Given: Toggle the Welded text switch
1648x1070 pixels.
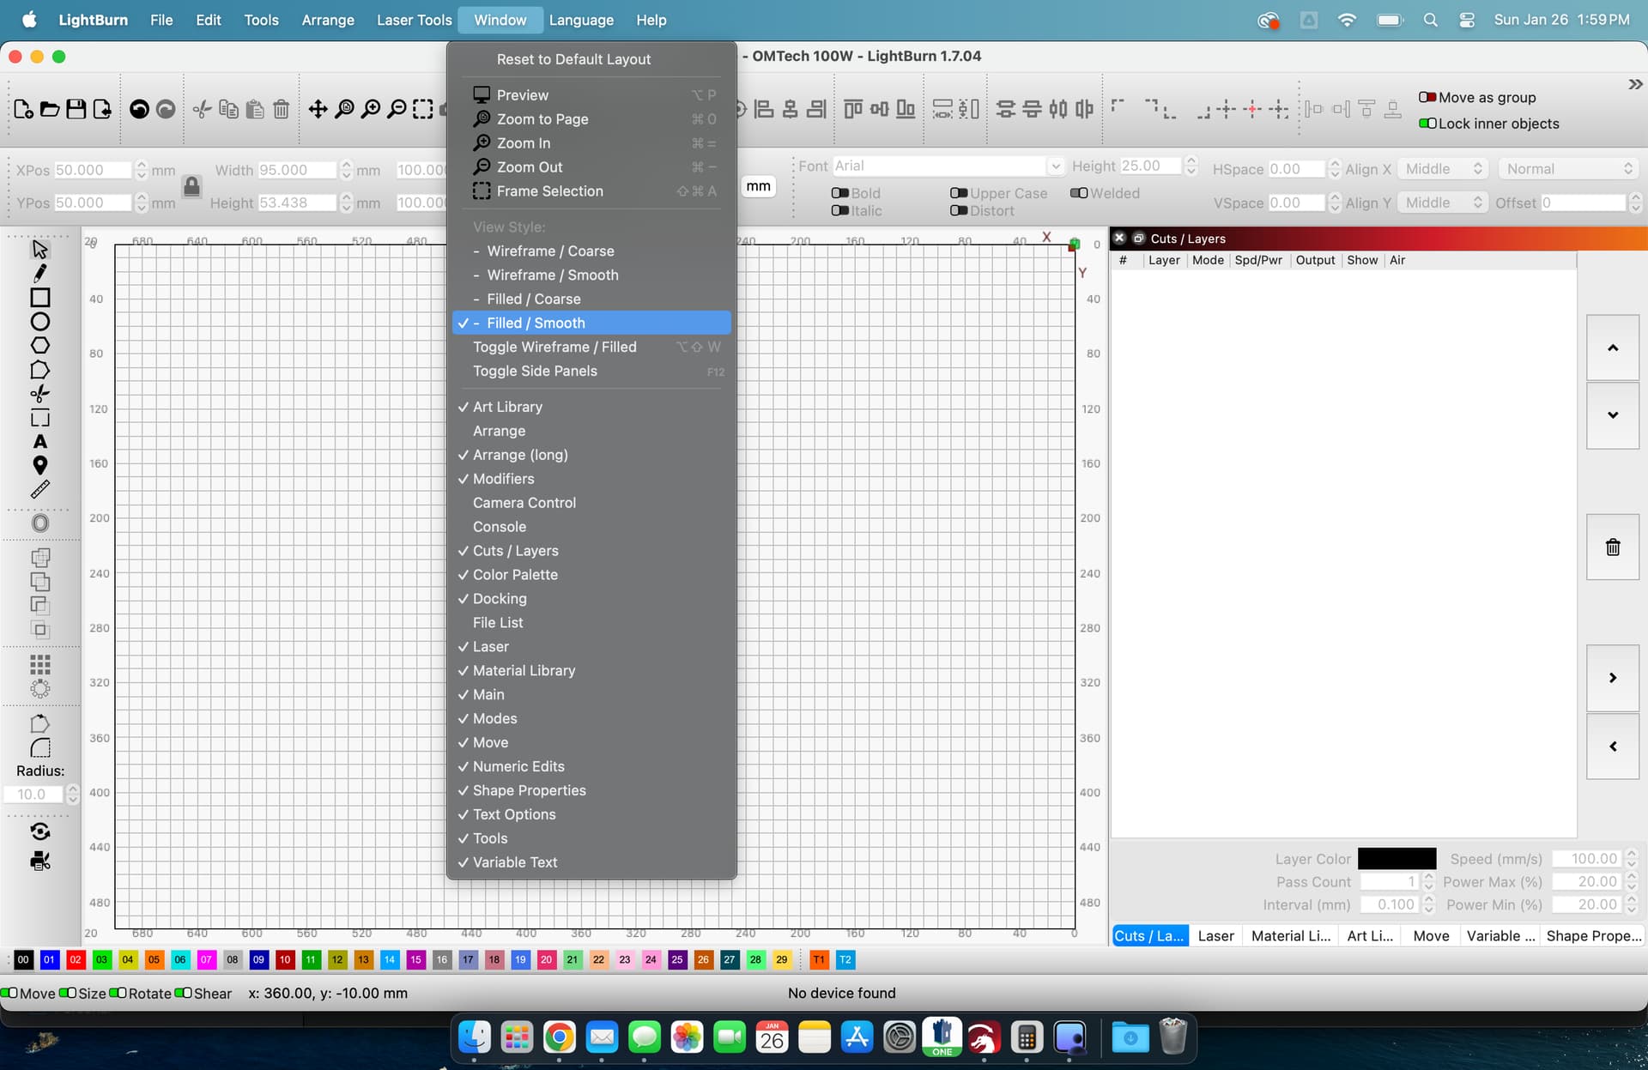Looking at the screenshot, I should (x=1079, y=193).
